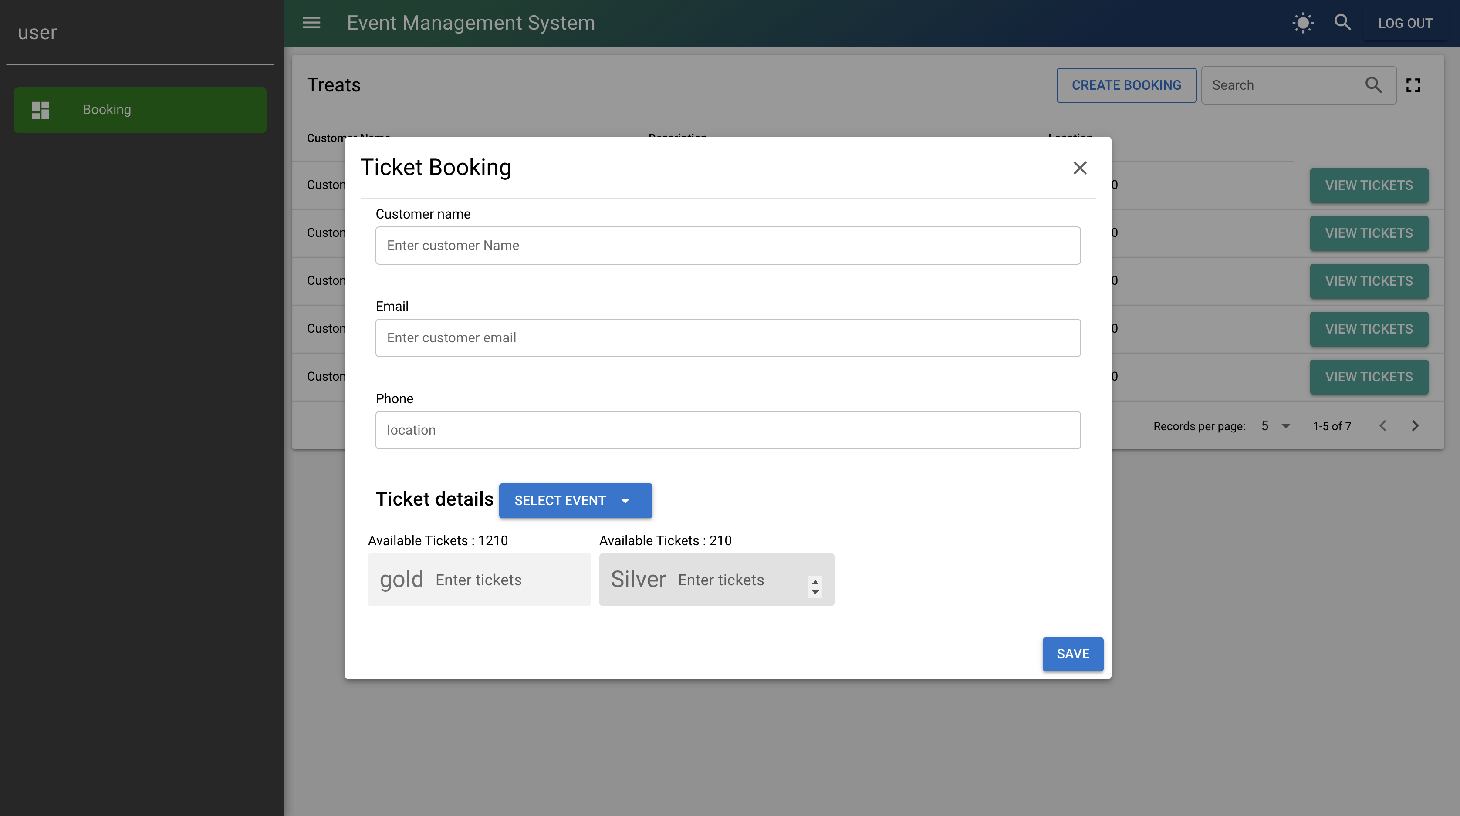Click the fullscreen expand icon near Search
Screen dimensions: 1460x816
click(x=1413, y=84)
